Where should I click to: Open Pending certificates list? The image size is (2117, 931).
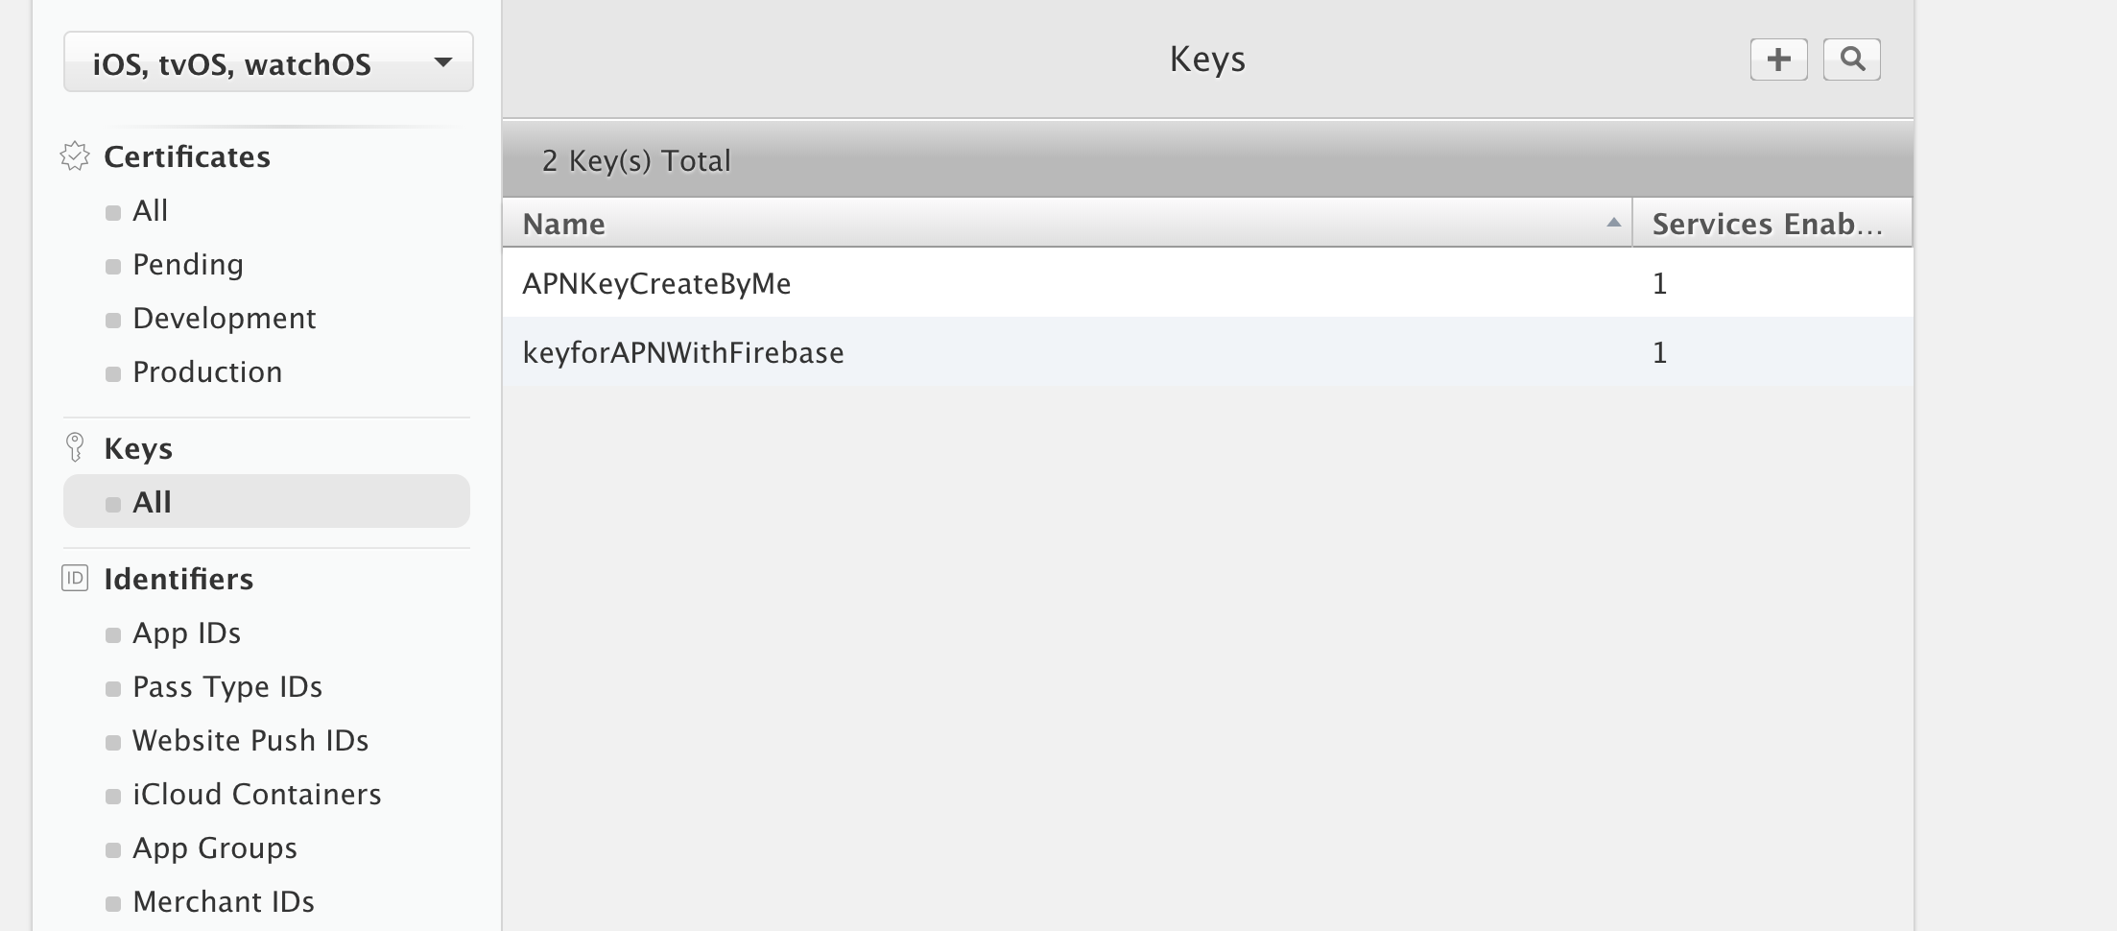click(x=188, y=264)
